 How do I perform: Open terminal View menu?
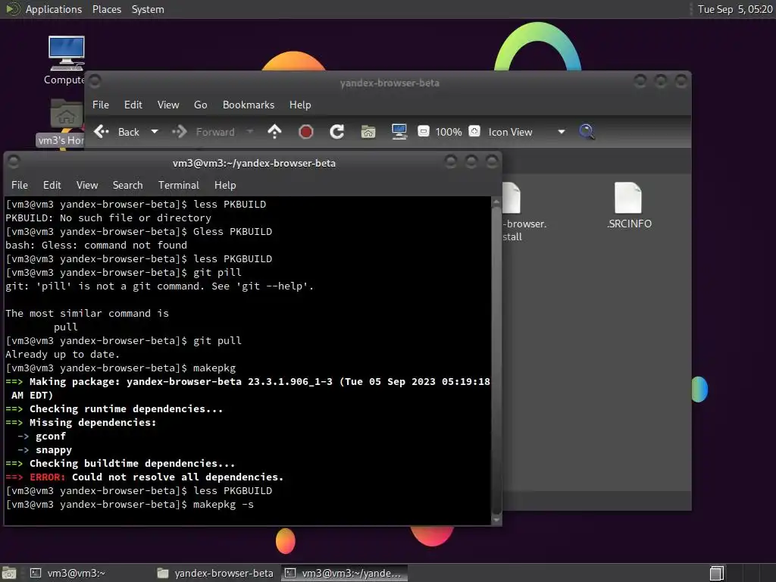pos(87,185)
